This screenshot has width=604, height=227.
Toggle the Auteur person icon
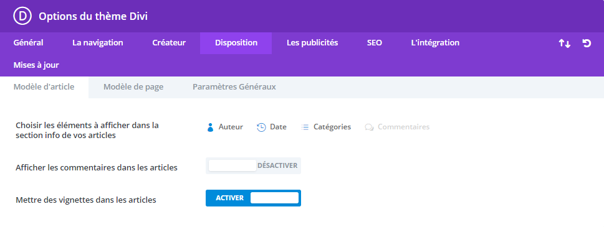coord(210,127)
